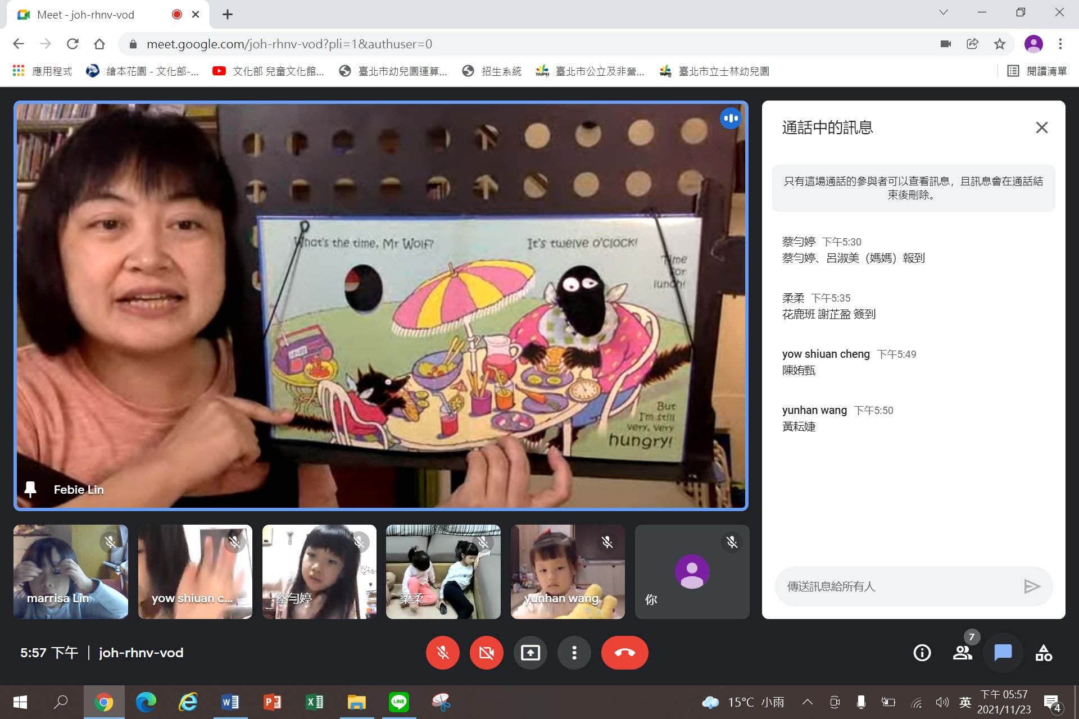
Task: Open more options three-dot menu
Action: click(574, 653)
